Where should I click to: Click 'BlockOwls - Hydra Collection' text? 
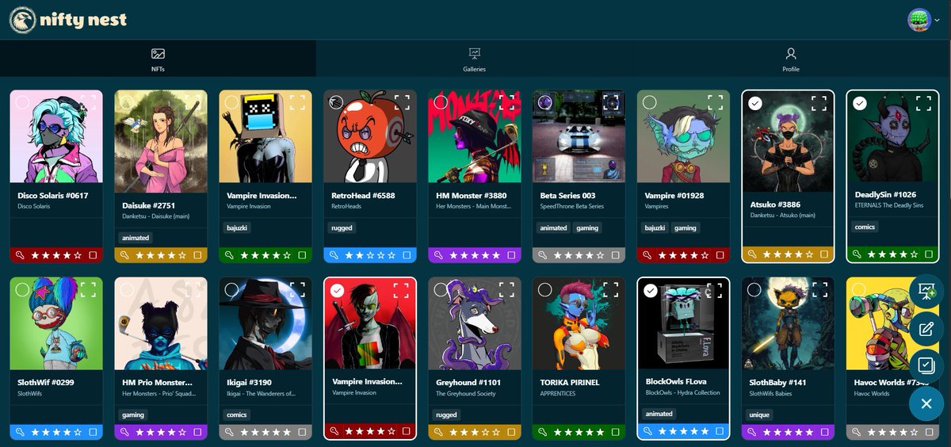click(x=683, y=392)
